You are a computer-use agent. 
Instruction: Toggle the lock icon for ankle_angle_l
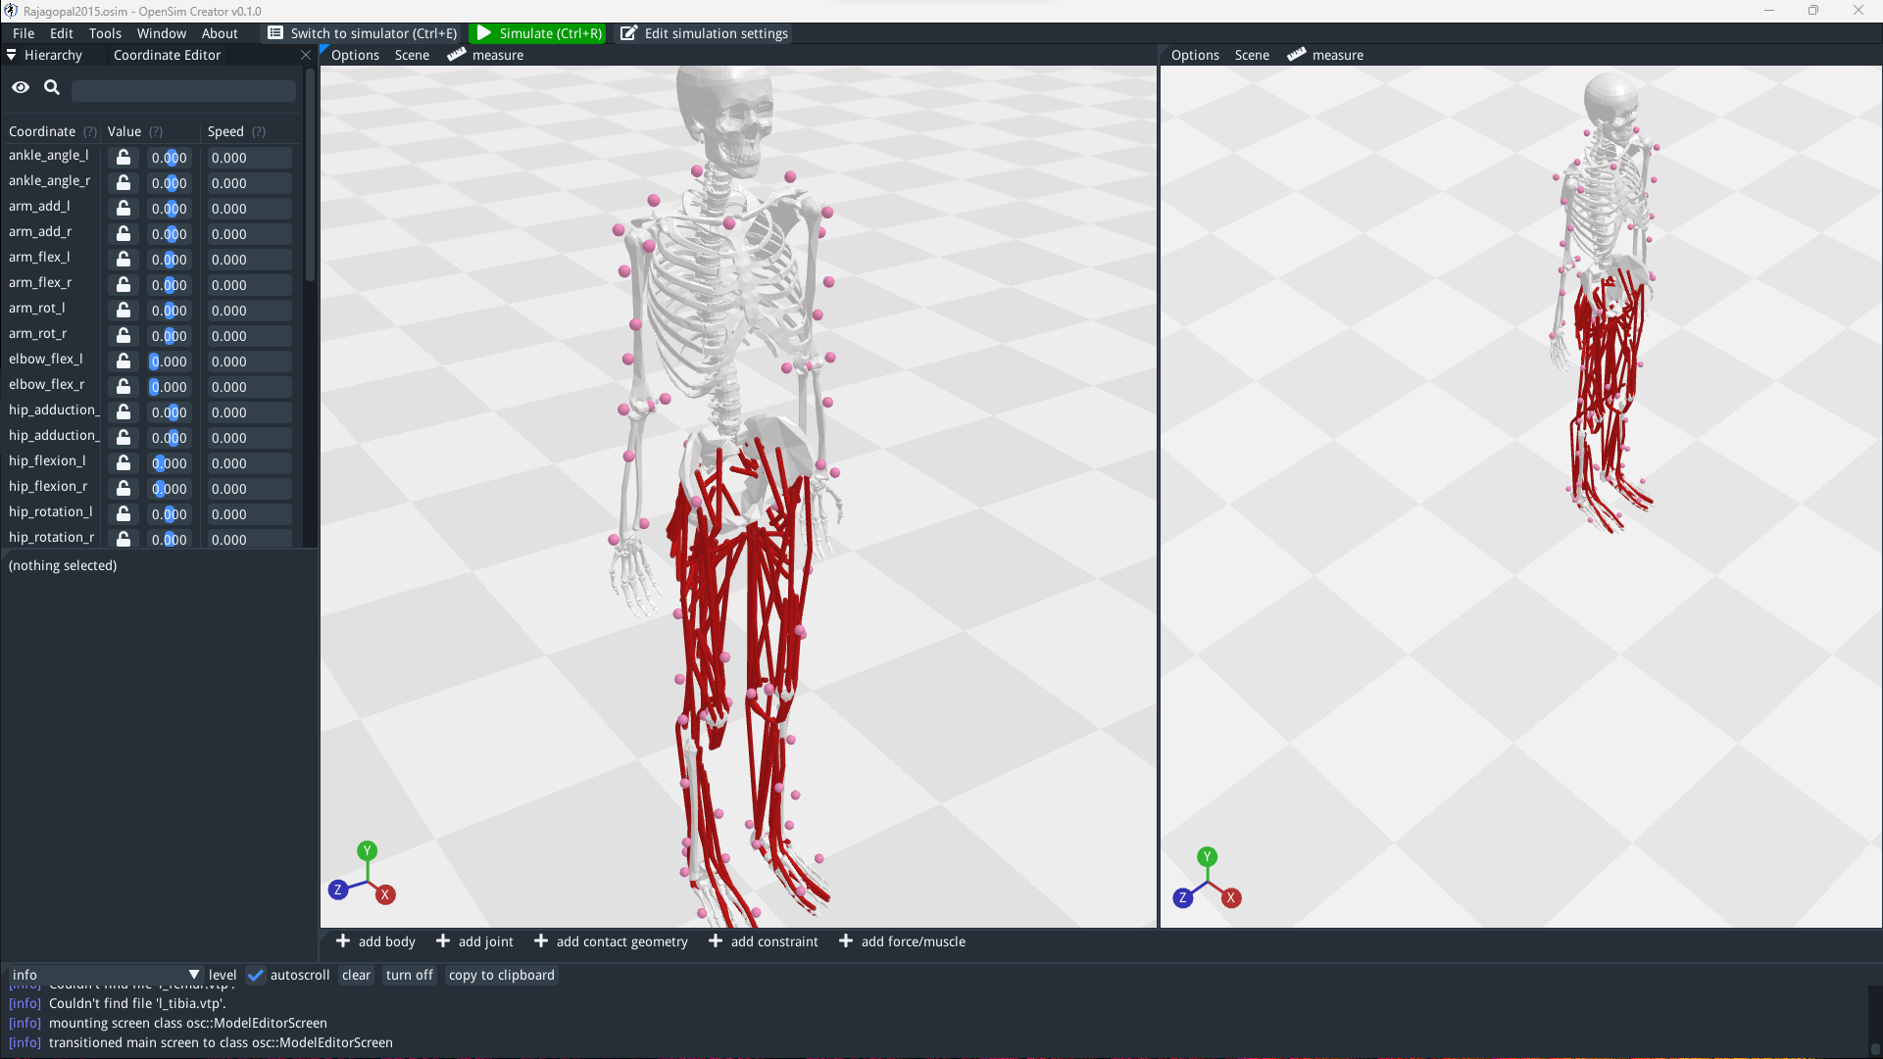pyautogui.click(x=124, y=157)
